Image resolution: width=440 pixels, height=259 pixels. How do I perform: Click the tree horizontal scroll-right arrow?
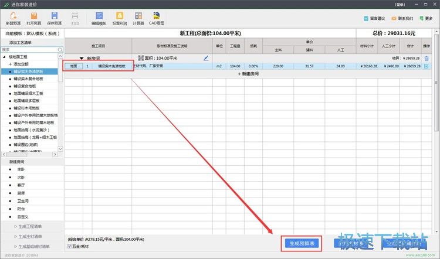(55, 154)
